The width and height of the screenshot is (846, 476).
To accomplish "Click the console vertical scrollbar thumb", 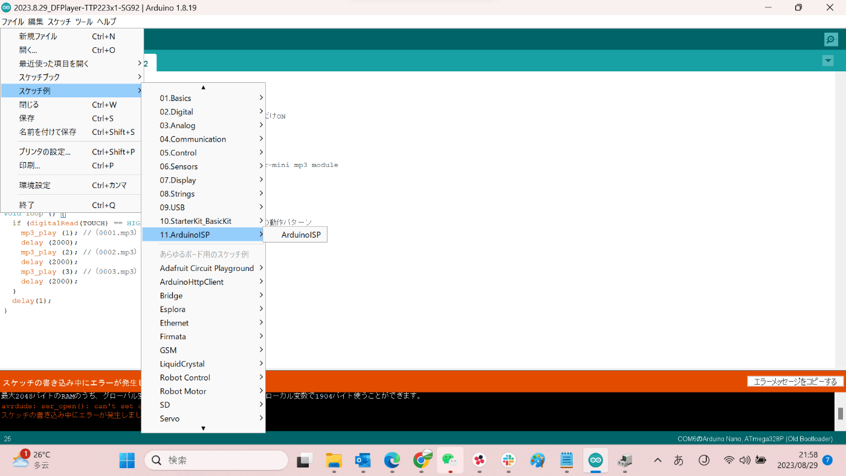I will click(840, 414).
